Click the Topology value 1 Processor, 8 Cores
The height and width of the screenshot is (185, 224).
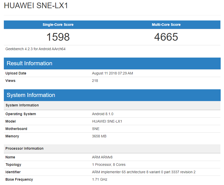pyautogui.click(x=109, y=165)
